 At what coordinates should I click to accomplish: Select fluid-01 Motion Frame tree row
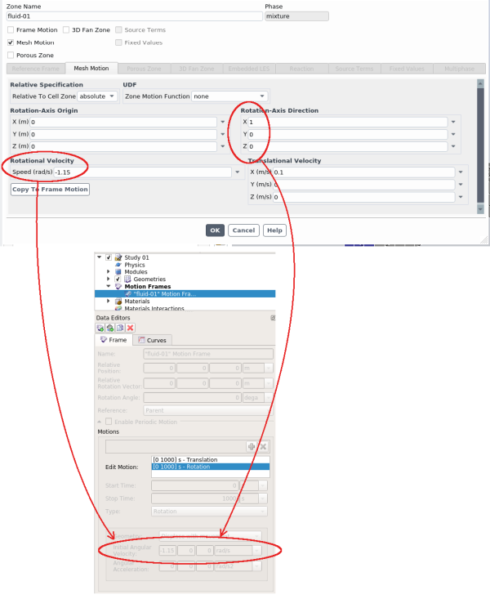click(x=185, y=293)
